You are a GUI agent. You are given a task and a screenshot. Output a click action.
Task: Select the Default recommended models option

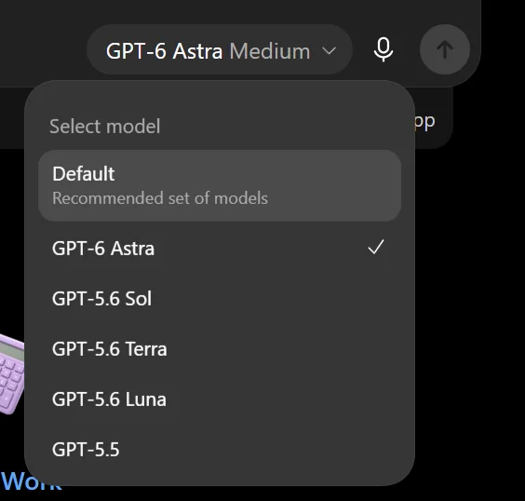pos(220,185)
